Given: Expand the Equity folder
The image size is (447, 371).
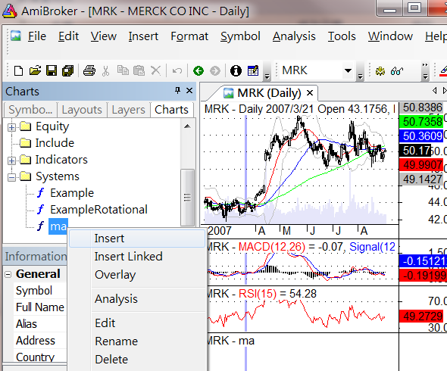Looking at the screenshot, I should coord(11,127).
